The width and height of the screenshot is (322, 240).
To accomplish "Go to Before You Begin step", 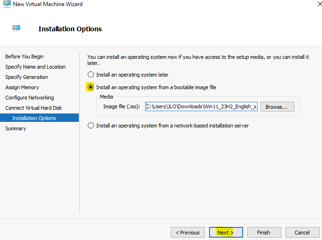I will pos(24,56).
